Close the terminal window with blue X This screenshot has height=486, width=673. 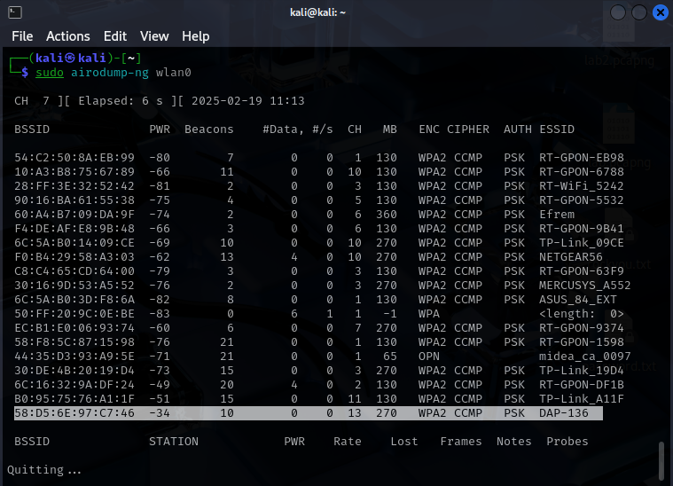click(661, 12)
